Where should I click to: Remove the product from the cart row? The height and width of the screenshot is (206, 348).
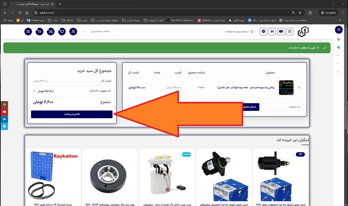(299, 87)
